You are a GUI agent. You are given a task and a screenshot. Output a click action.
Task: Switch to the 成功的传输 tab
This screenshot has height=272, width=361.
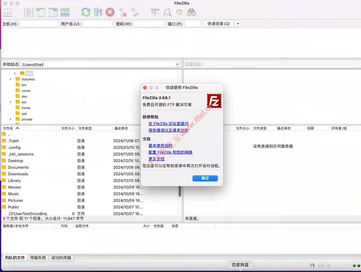[x=61, y=258]
